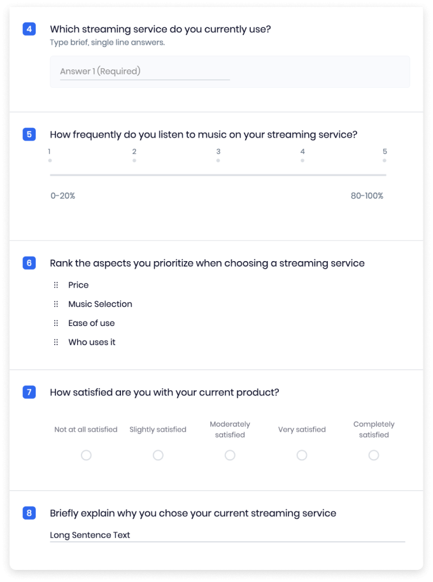This screenshot has width=433, height=582.
Task: Click the drag handle beside Price
Action: pyautogui.click(x=56, y=285)
